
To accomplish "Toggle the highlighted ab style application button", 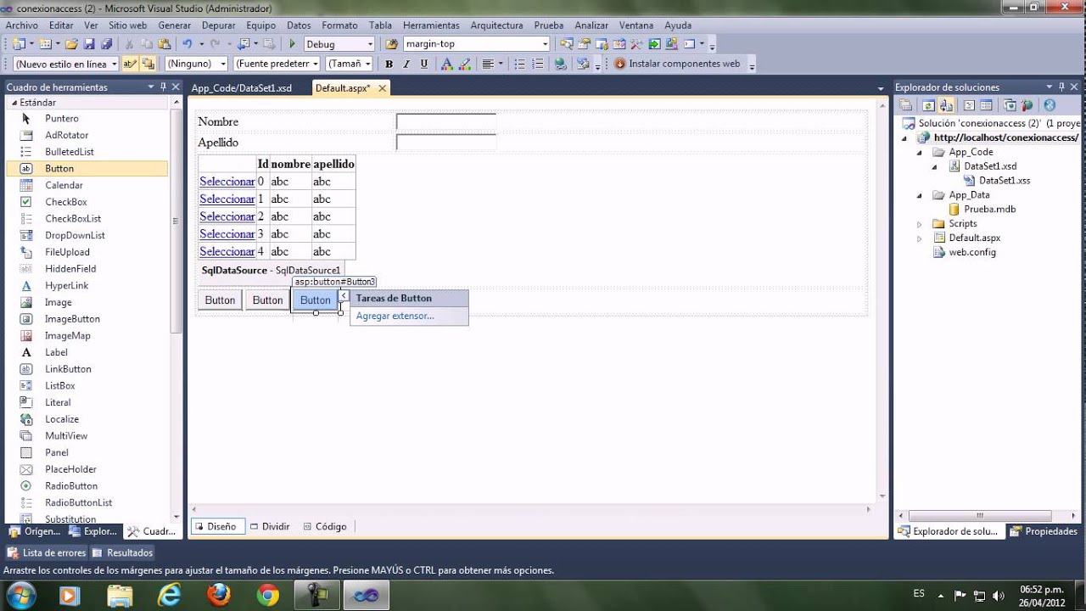I will click(x=130, y=64).
